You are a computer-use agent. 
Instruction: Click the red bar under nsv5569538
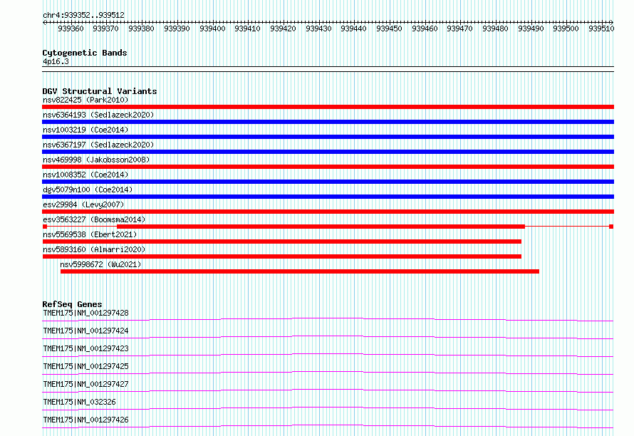tap(282, 242)
